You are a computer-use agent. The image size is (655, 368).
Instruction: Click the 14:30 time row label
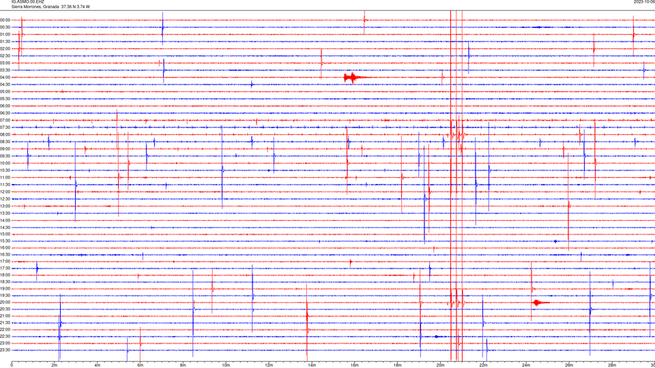pos(5,228)
